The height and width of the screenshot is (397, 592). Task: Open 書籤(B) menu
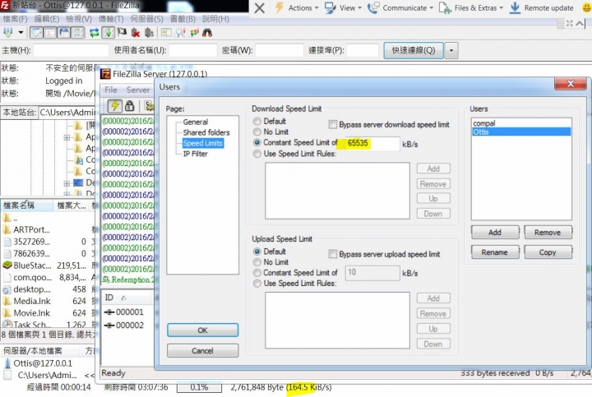pos(183,19)
